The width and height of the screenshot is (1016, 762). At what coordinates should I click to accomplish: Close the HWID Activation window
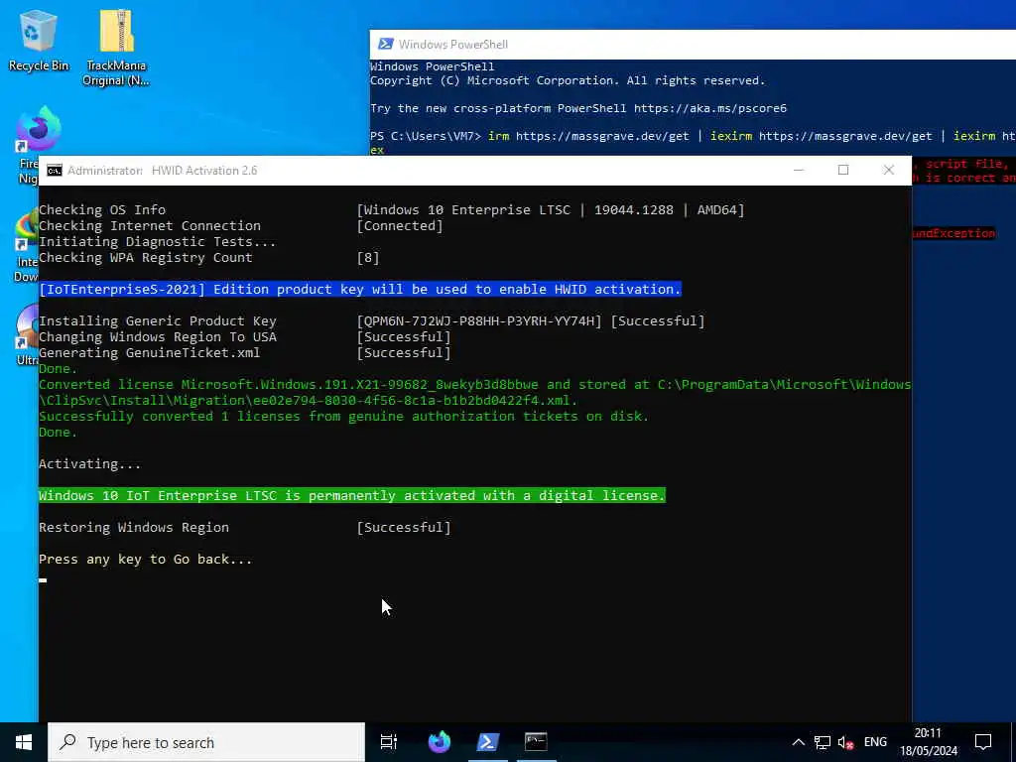[888, 170]
